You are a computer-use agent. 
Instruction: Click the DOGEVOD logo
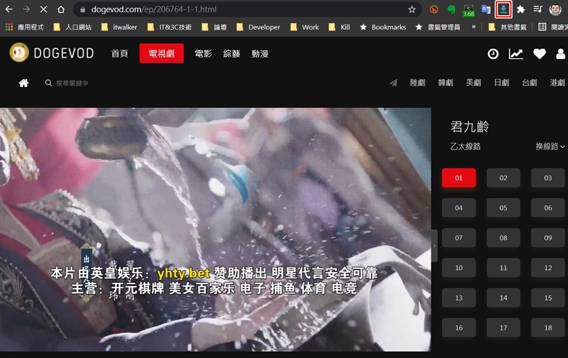tap(52, 53)
